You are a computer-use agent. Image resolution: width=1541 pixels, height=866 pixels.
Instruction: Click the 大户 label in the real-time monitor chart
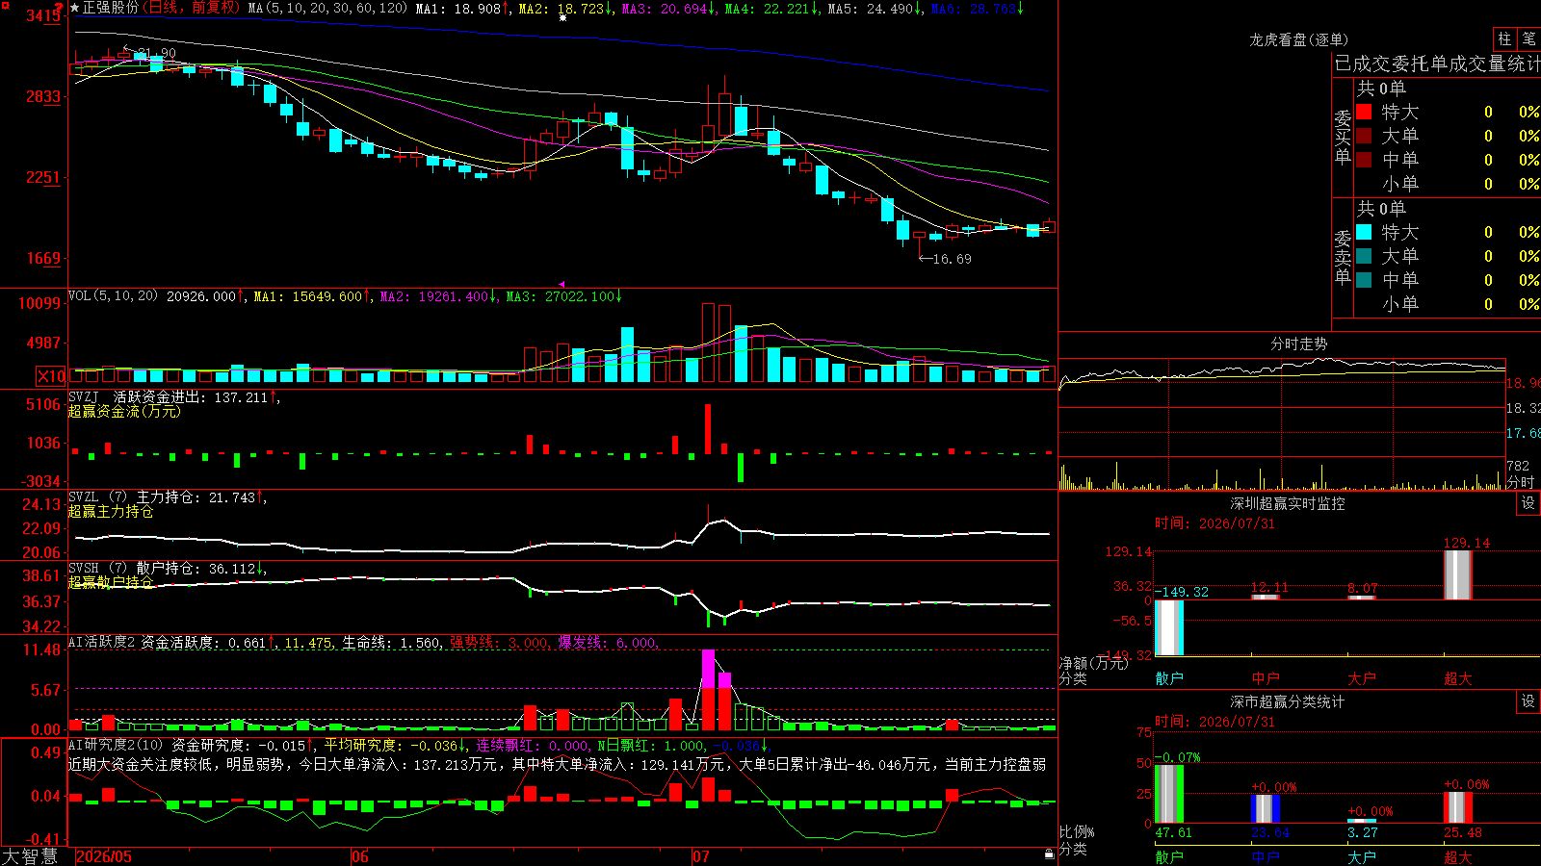pos(1362,678)
